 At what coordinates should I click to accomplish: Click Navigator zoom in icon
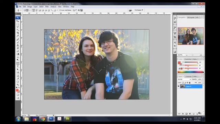pyautogui.click(x=201, y=55)
